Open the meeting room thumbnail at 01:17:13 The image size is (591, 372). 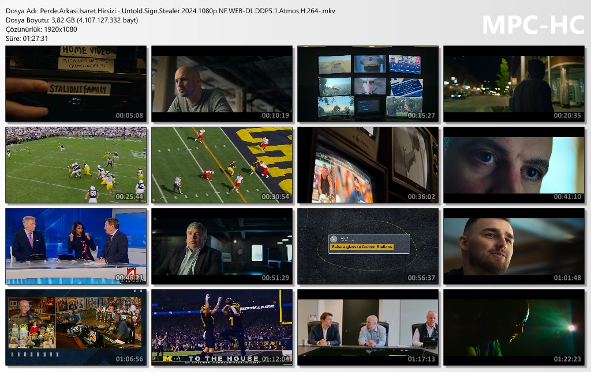[368, 328]
